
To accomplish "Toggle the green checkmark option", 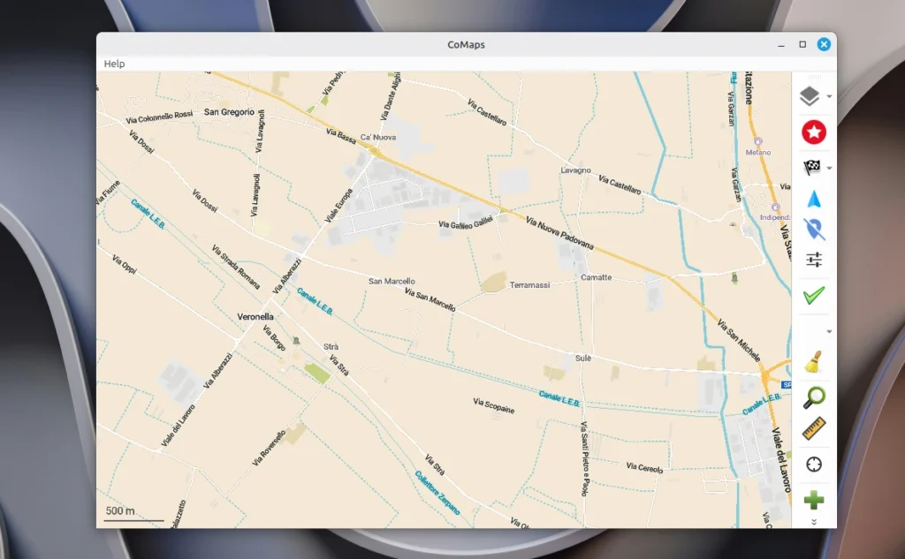I will pos(814,294).
